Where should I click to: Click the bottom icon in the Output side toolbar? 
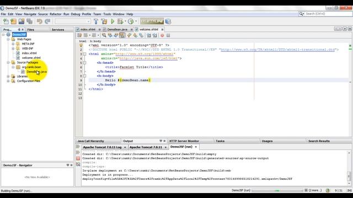[78, 164]
